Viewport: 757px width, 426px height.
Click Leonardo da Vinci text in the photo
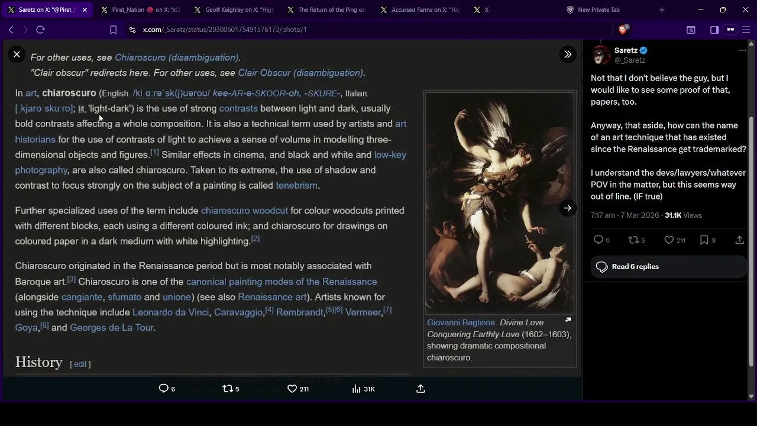170,312
